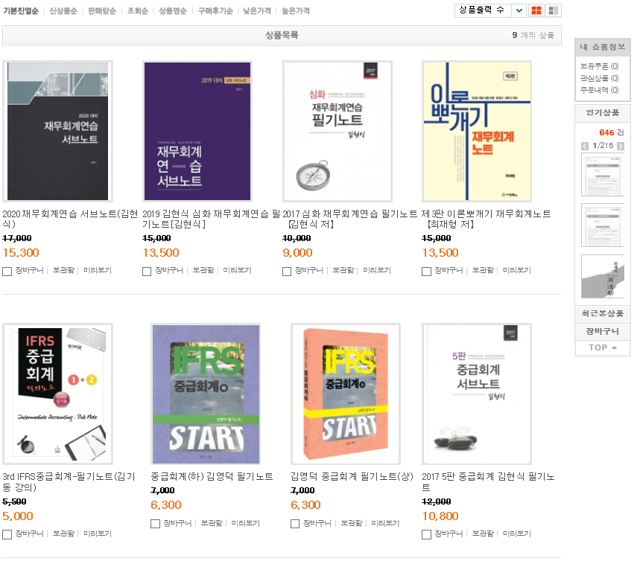Open the 5판 중급회계 서브노트 cover
The width and height of the screenshot is (637, 561).
[x=477, y=394]
